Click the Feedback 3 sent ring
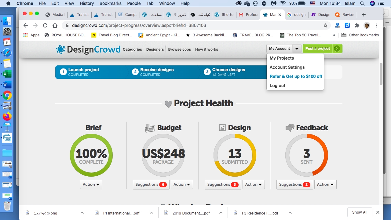 coord(307,155)
